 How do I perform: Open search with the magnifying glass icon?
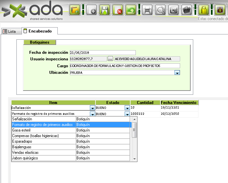click(161, 10)
